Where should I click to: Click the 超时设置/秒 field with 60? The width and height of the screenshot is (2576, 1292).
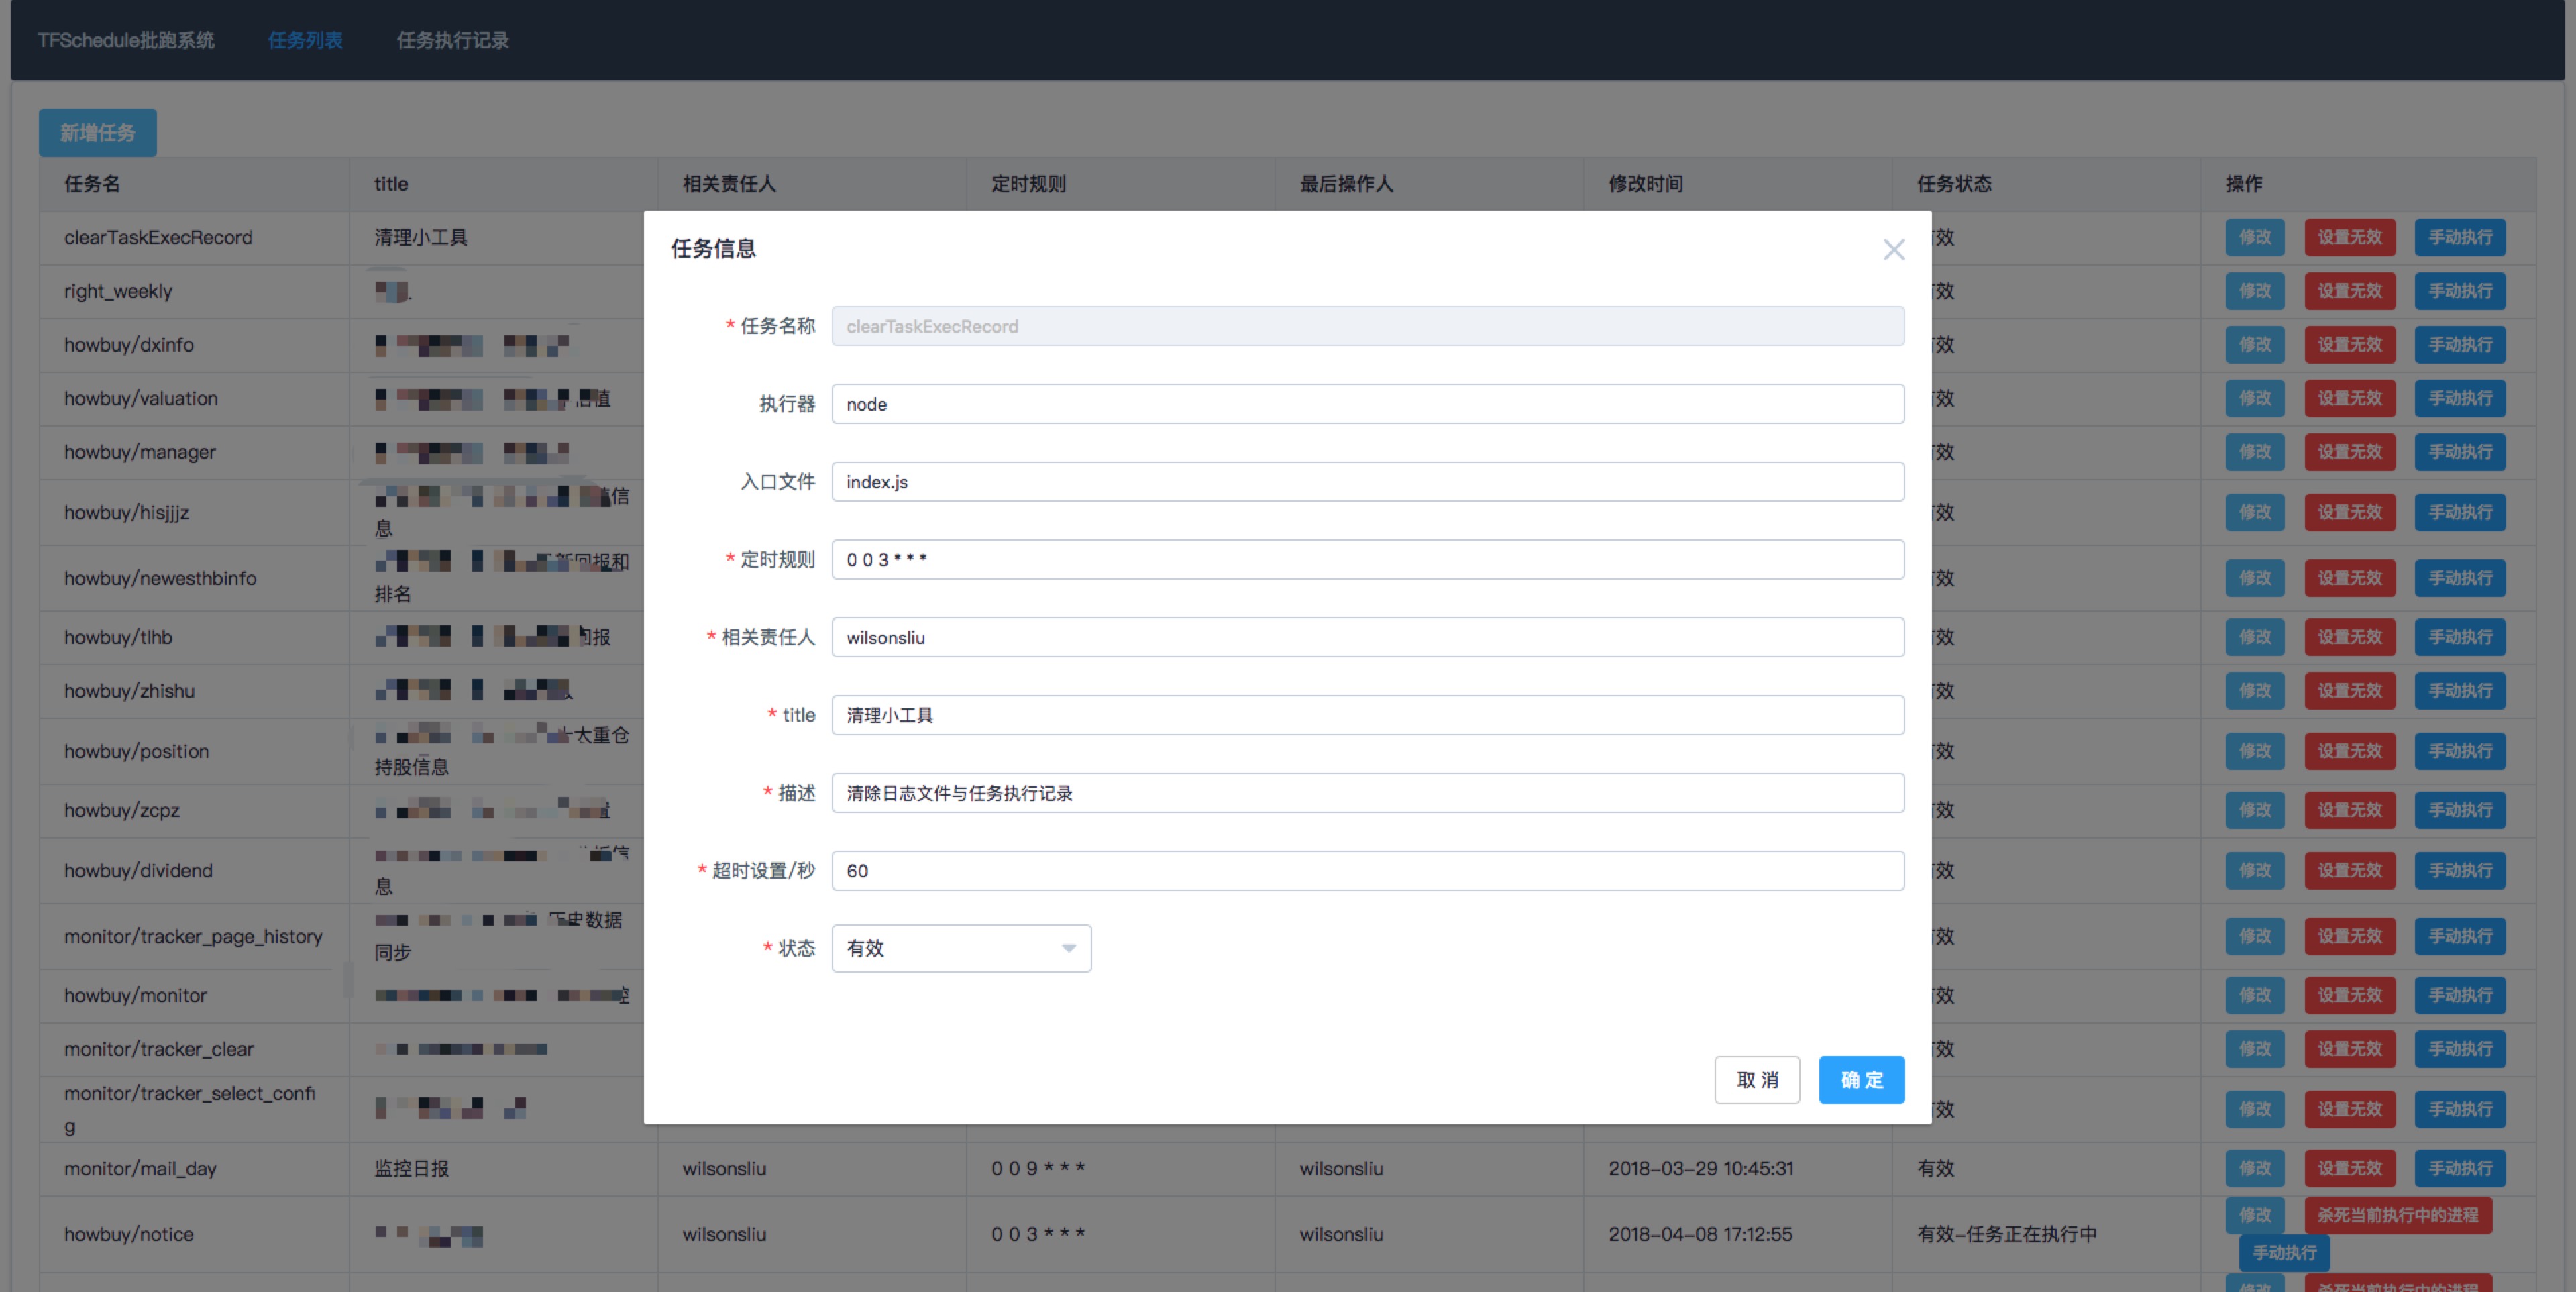click(x=1366, y=871)
